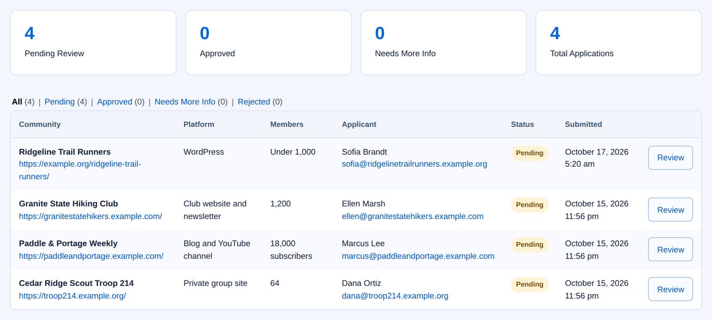Open Review for Paddle & Portage Weekly

(670, 249)
